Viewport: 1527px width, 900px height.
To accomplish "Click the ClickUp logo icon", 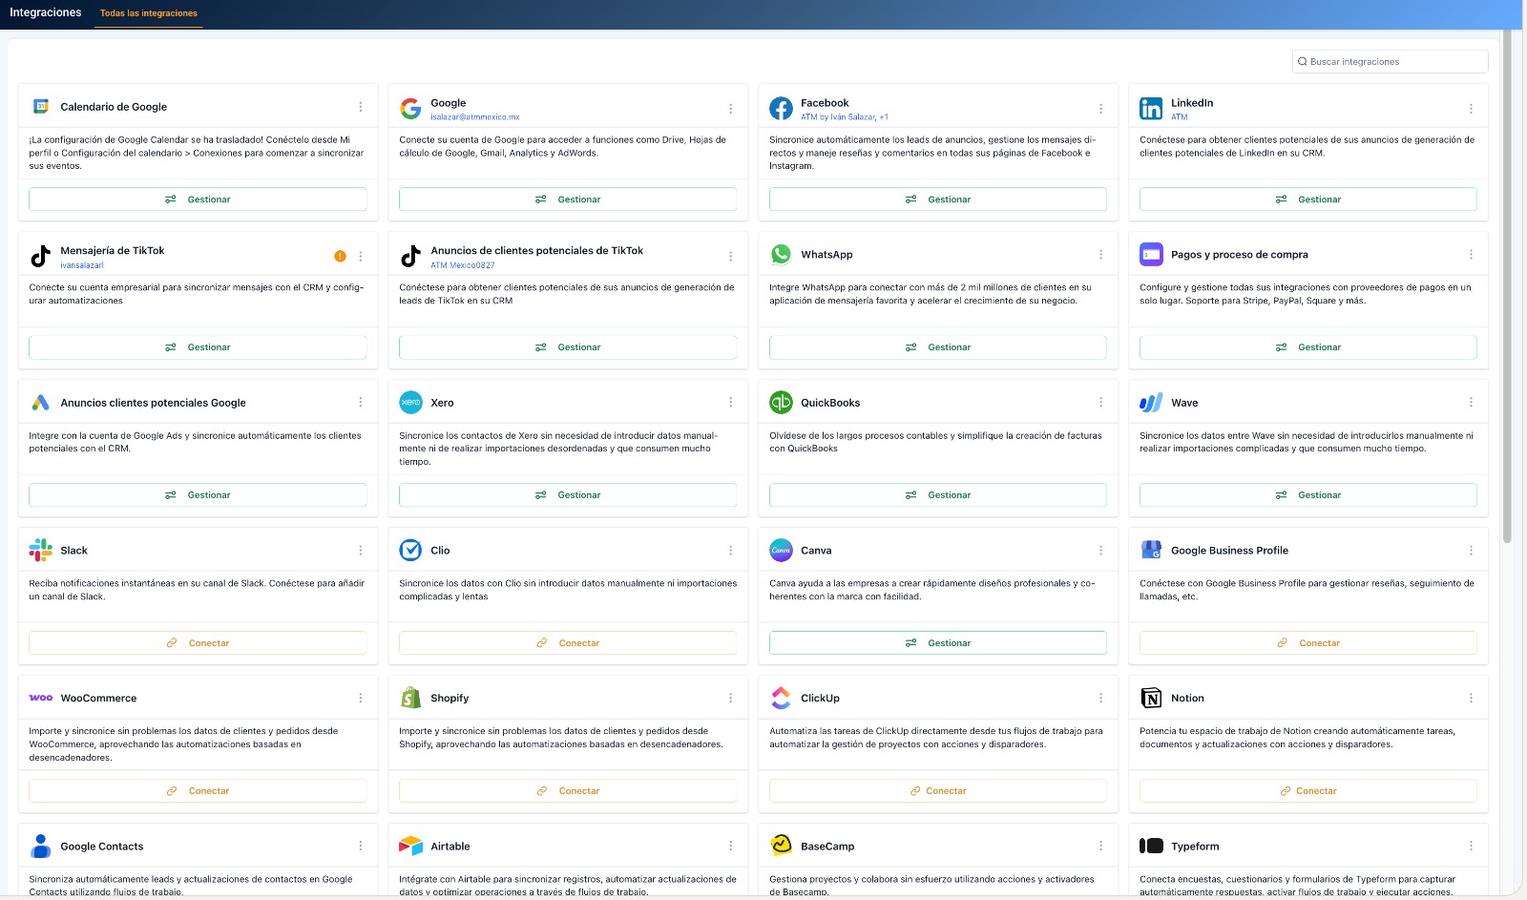I will pyautogui.click(x=781, y=698).
